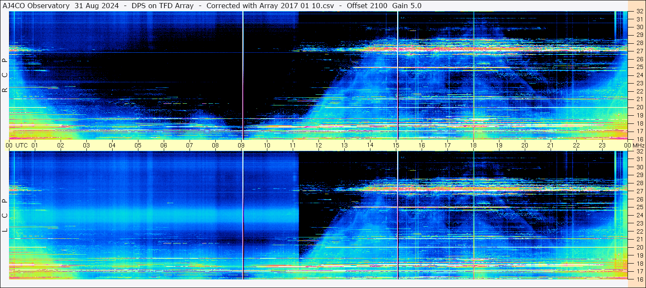646x288 pixels.
Task: Pick the 24 MHz label of LCP panel
Action: click(639, 215)
